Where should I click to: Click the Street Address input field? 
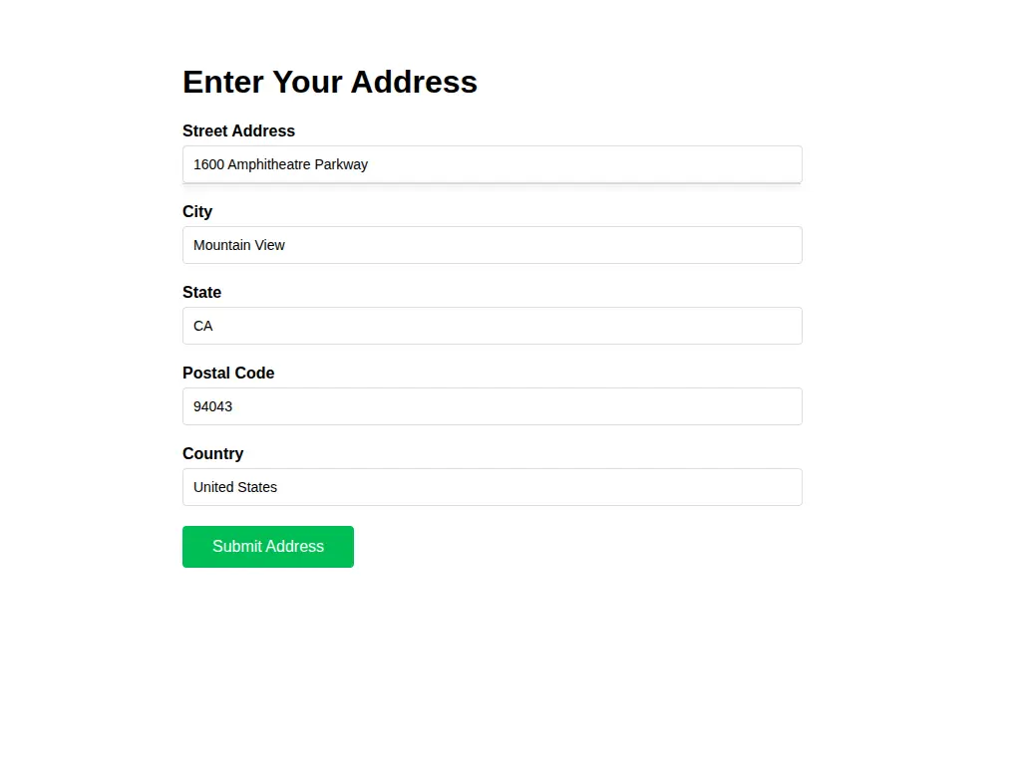pyautogui.click(x=492, y=164)
